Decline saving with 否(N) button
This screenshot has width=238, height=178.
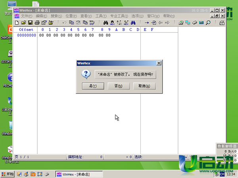click(119, 86)
